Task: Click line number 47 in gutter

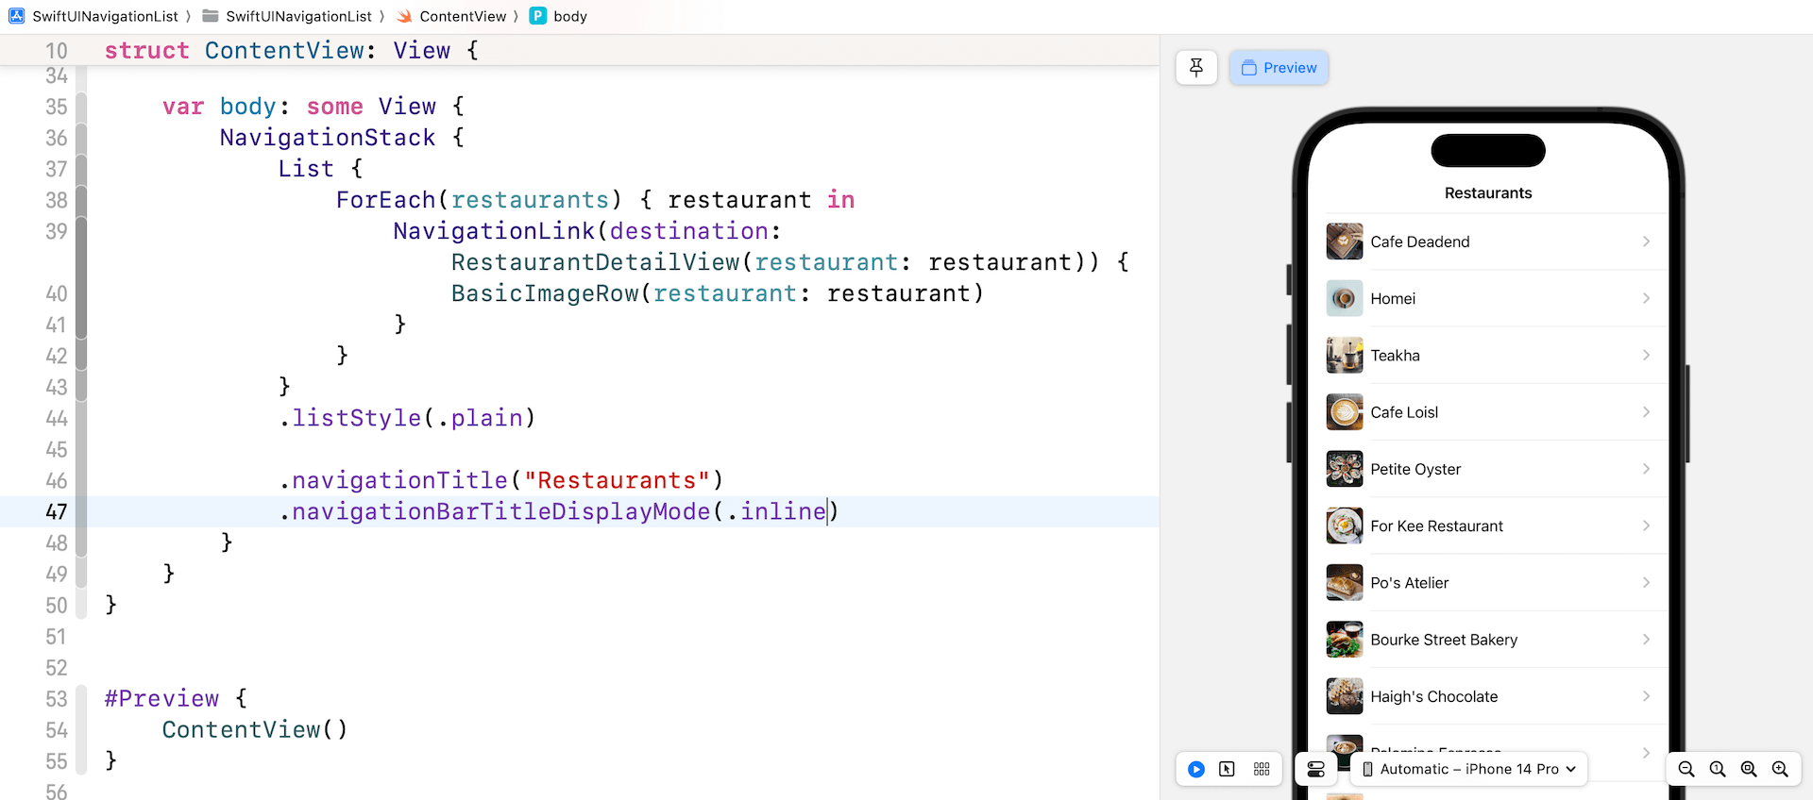Action: (56, 511)
